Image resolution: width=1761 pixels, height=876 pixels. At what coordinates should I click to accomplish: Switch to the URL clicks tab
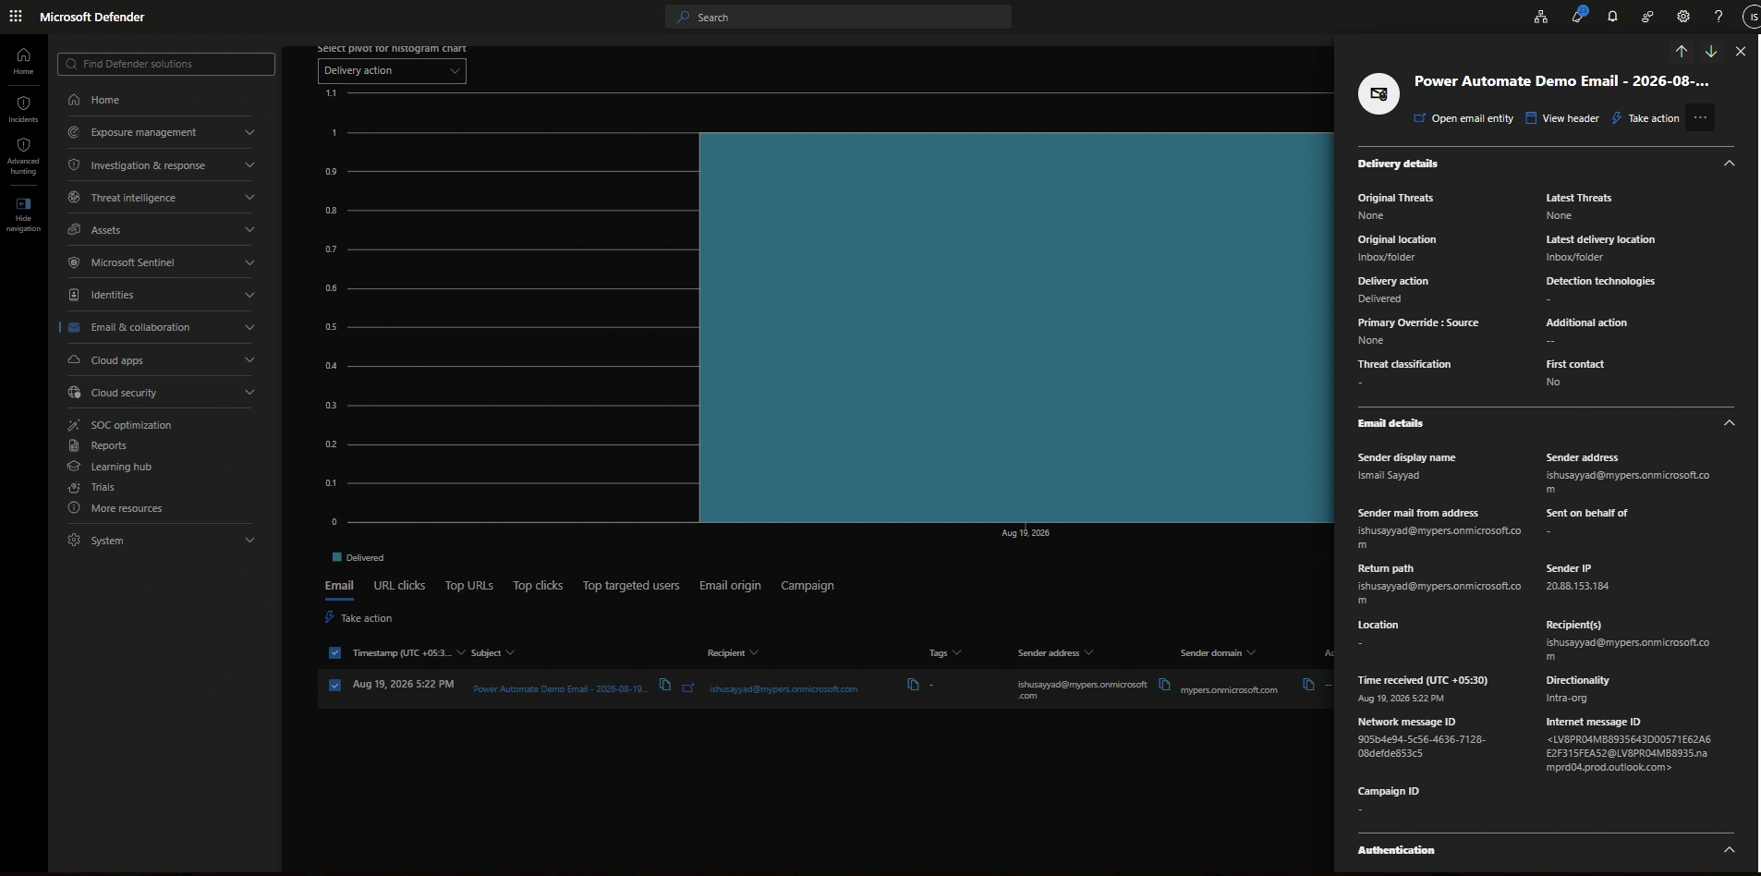(399, 586)
